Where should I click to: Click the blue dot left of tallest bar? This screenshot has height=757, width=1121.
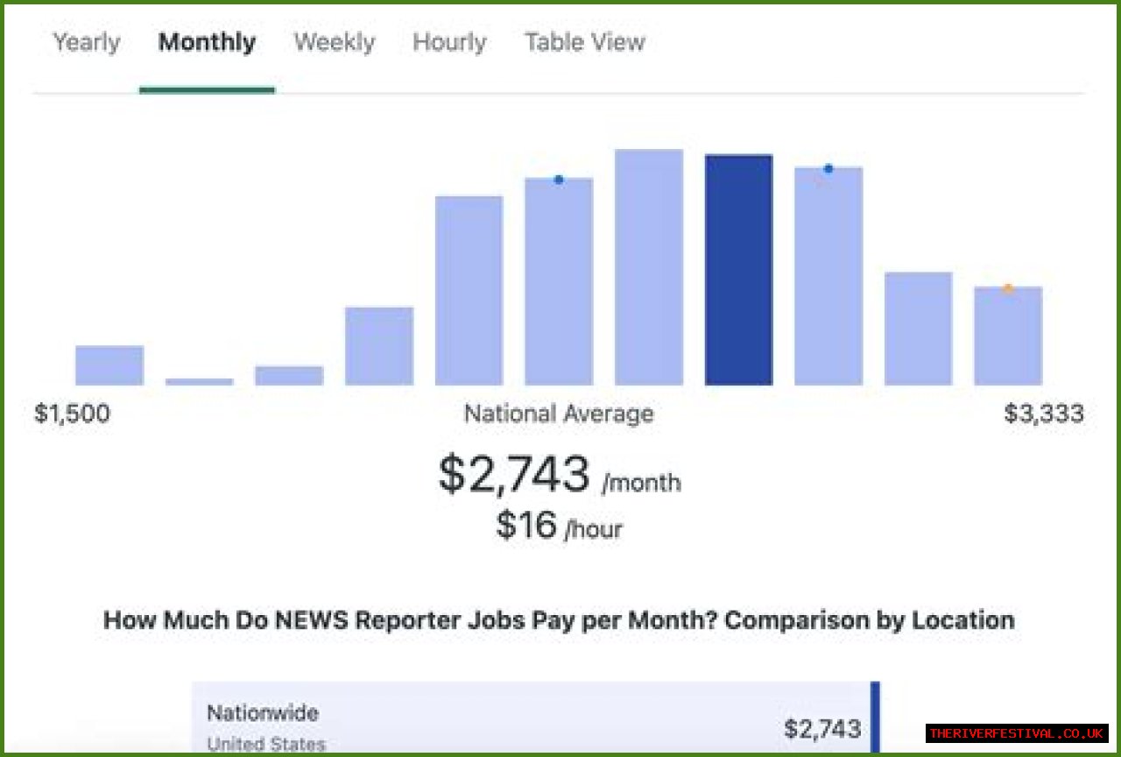pyautogui.click(x=559, y=180)
